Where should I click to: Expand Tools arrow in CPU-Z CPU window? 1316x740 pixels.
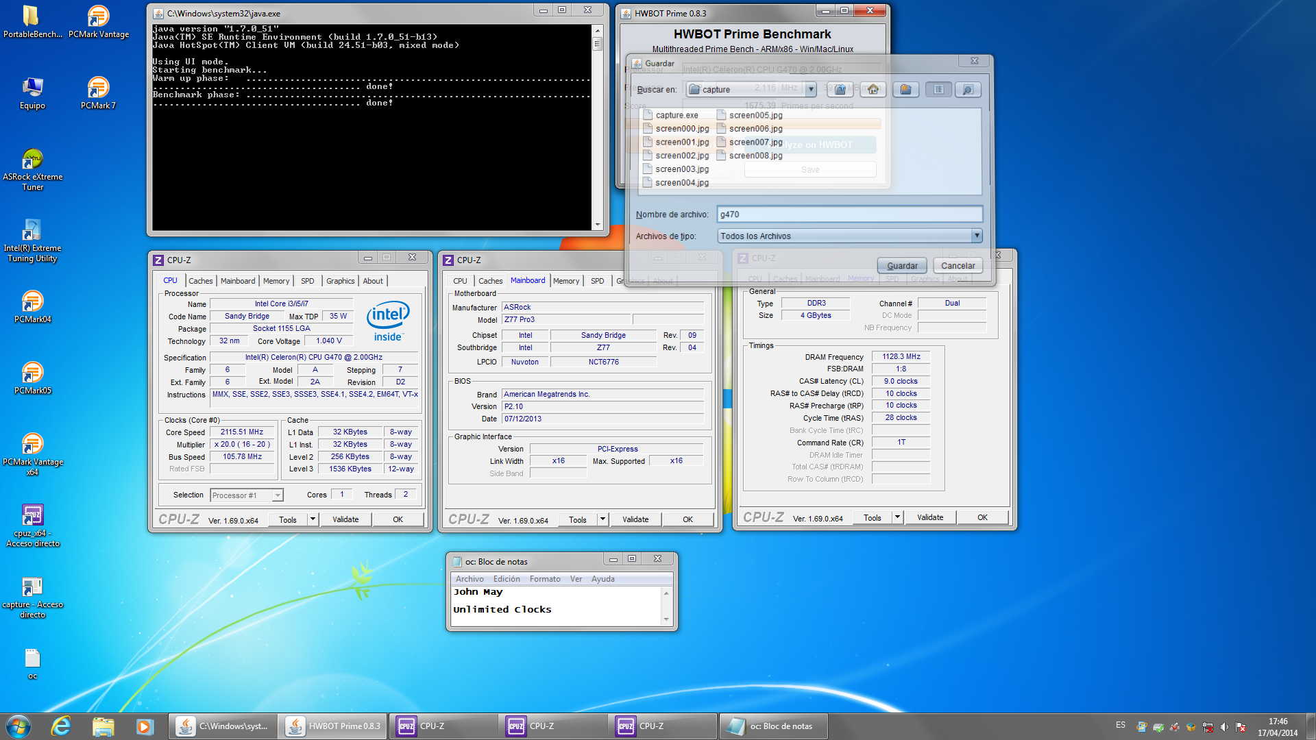(313, 519)
